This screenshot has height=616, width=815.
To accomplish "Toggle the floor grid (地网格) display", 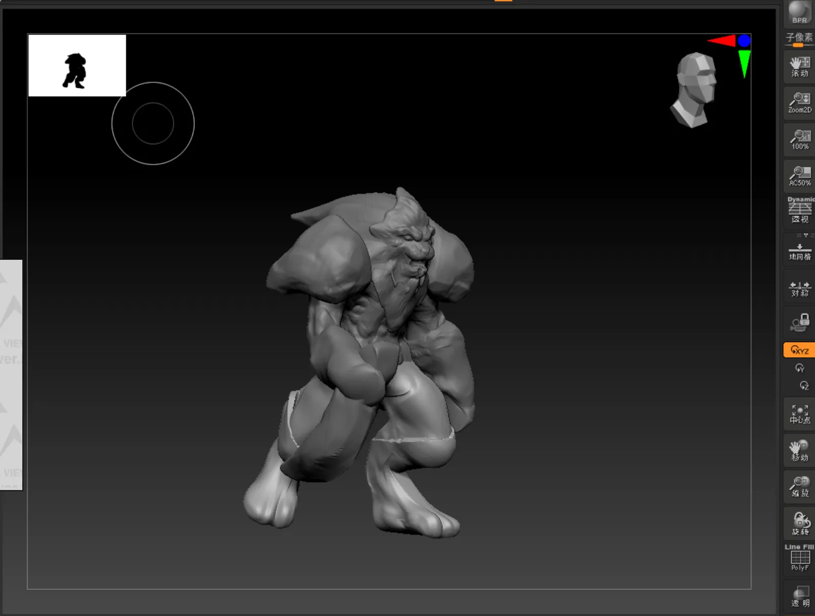I will [799, 251].
